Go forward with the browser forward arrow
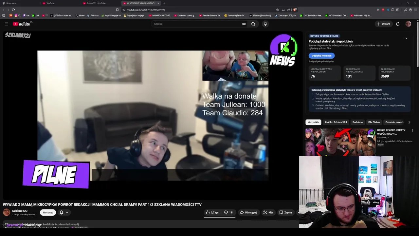Viewport: 419px width, 236px height. tap(8, 10)
